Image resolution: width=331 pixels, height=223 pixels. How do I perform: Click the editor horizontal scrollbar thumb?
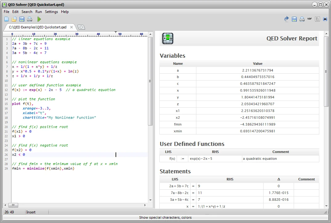pyautogui.click(x=13, y=205)
